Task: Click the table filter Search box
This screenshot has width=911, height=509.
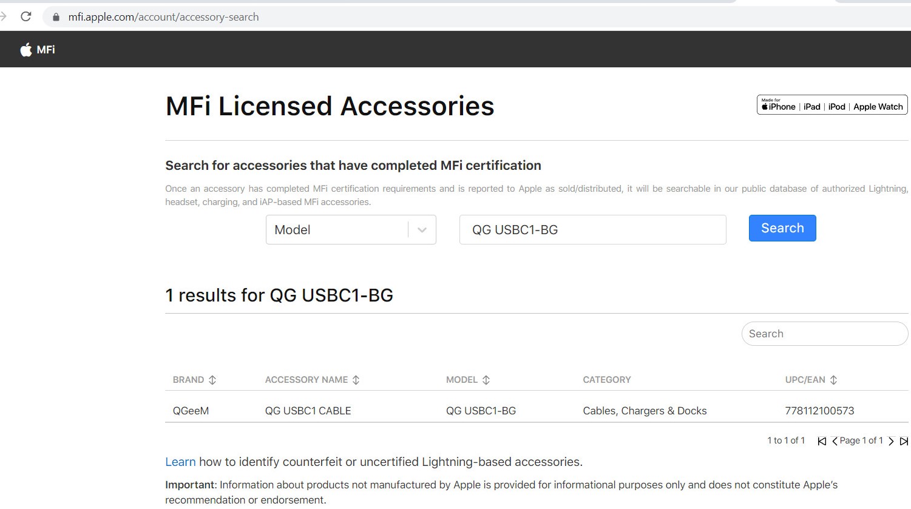Action: pos(825,334)
